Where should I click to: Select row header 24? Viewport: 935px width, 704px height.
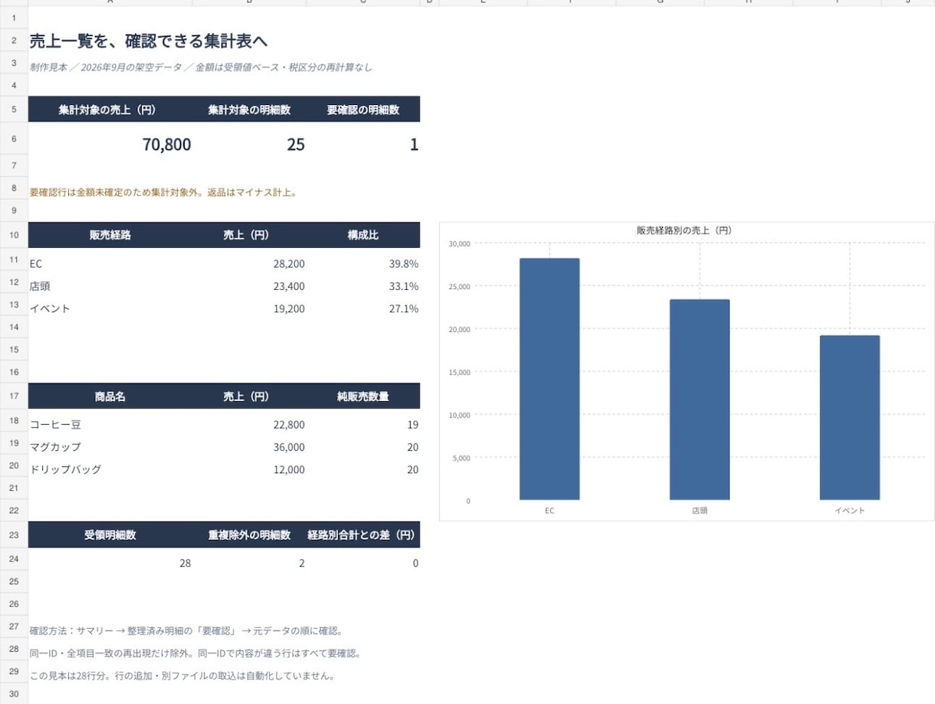click(14, 559)
